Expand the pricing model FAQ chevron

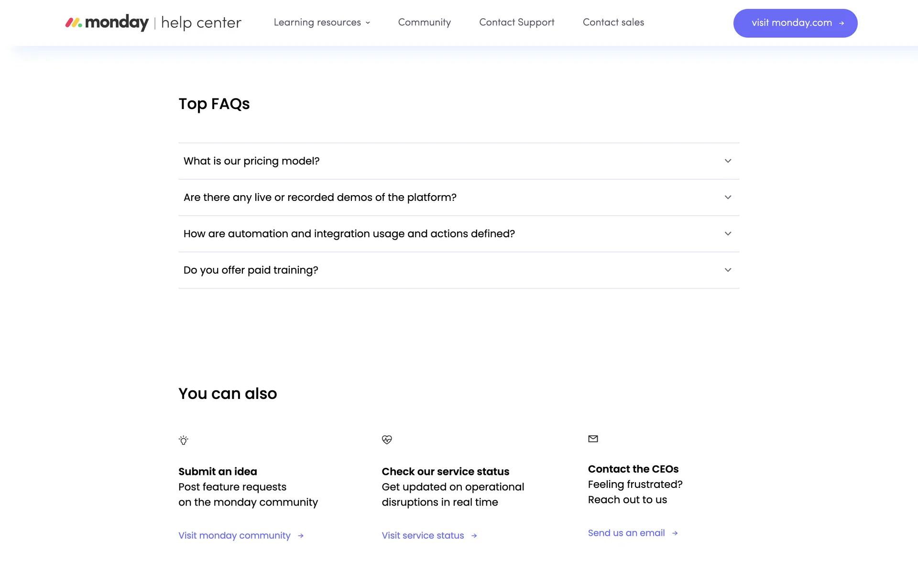click(728, 161)
